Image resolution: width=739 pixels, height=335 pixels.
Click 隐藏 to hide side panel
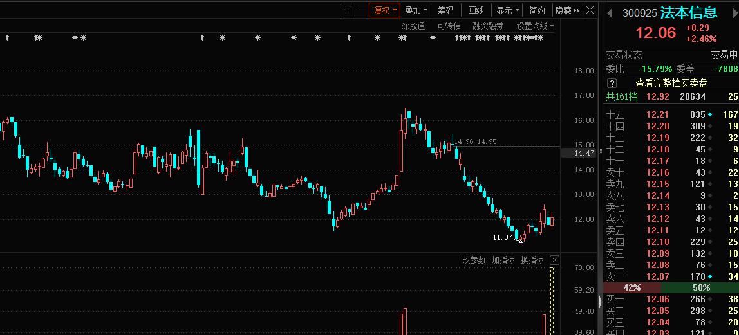pyautogui.click(x=567, y=10)
